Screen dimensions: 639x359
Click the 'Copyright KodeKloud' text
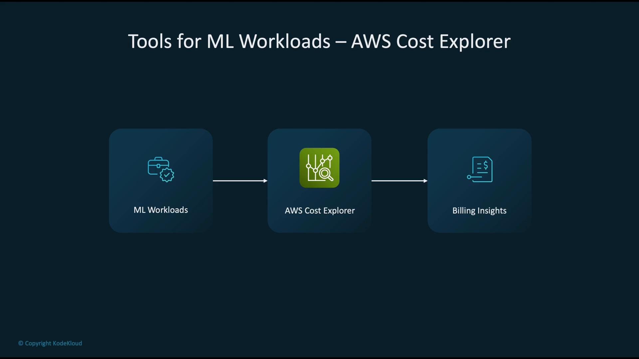coord(50,343)
